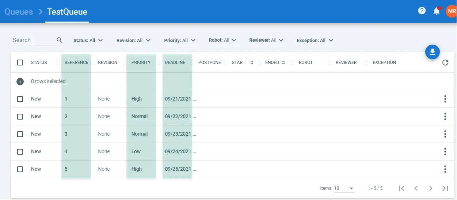This screenshot has width=457, height=200.
Task: Click the search magnifier icon
Action: [60, 40]
